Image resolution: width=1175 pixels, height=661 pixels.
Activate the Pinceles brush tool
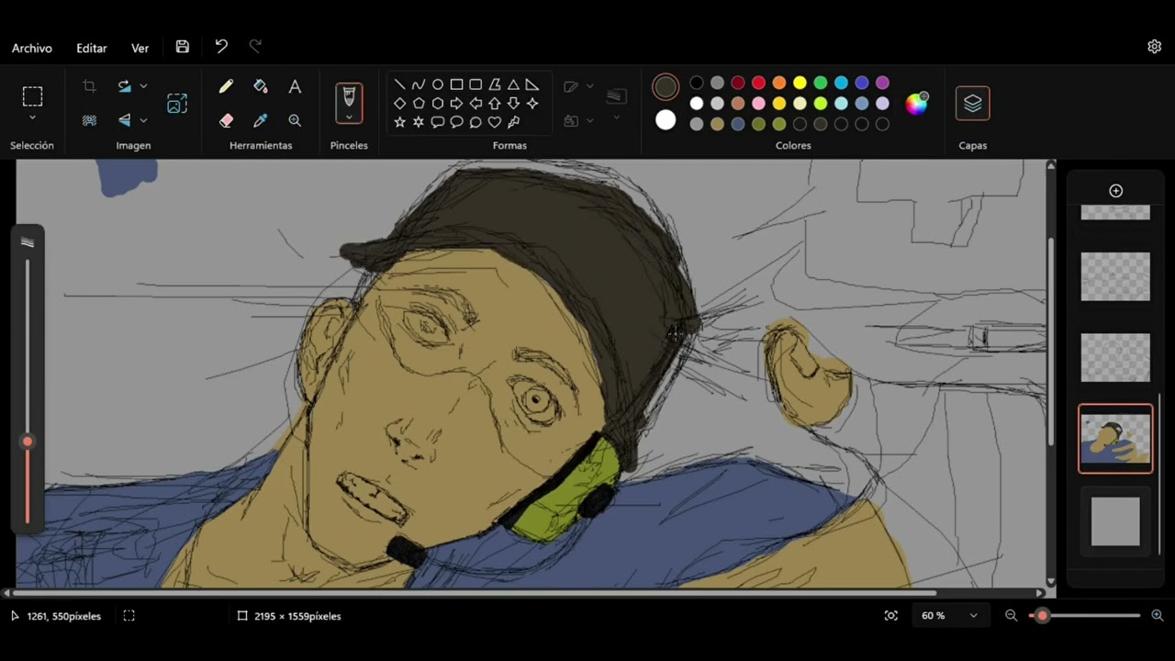349,96
